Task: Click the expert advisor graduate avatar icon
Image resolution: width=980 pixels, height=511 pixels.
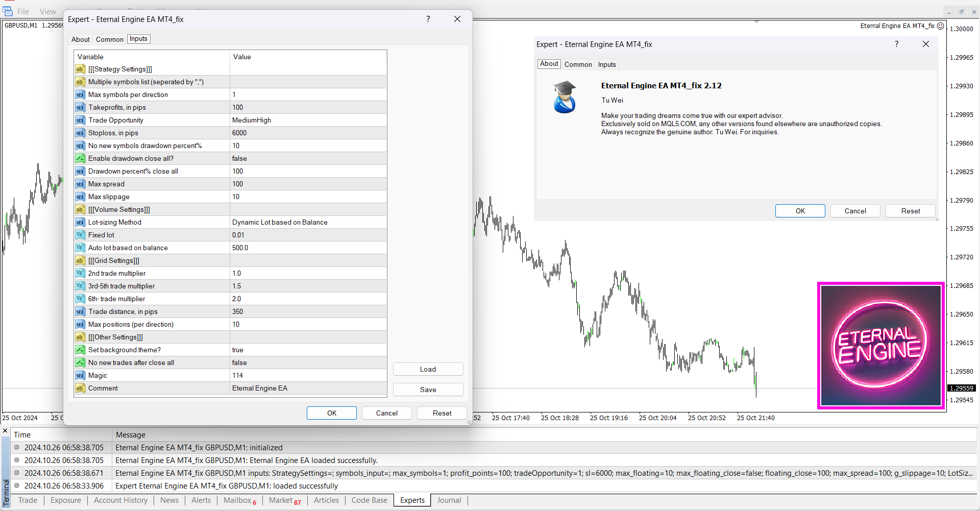Action: (565, 97)
